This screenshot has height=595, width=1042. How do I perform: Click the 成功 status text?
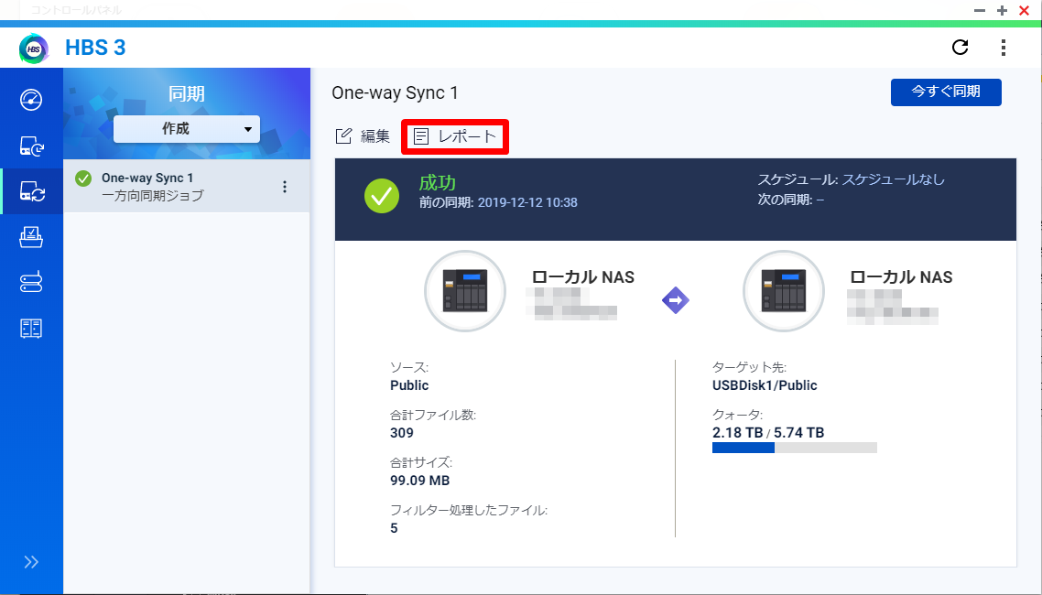coord(438,182)
